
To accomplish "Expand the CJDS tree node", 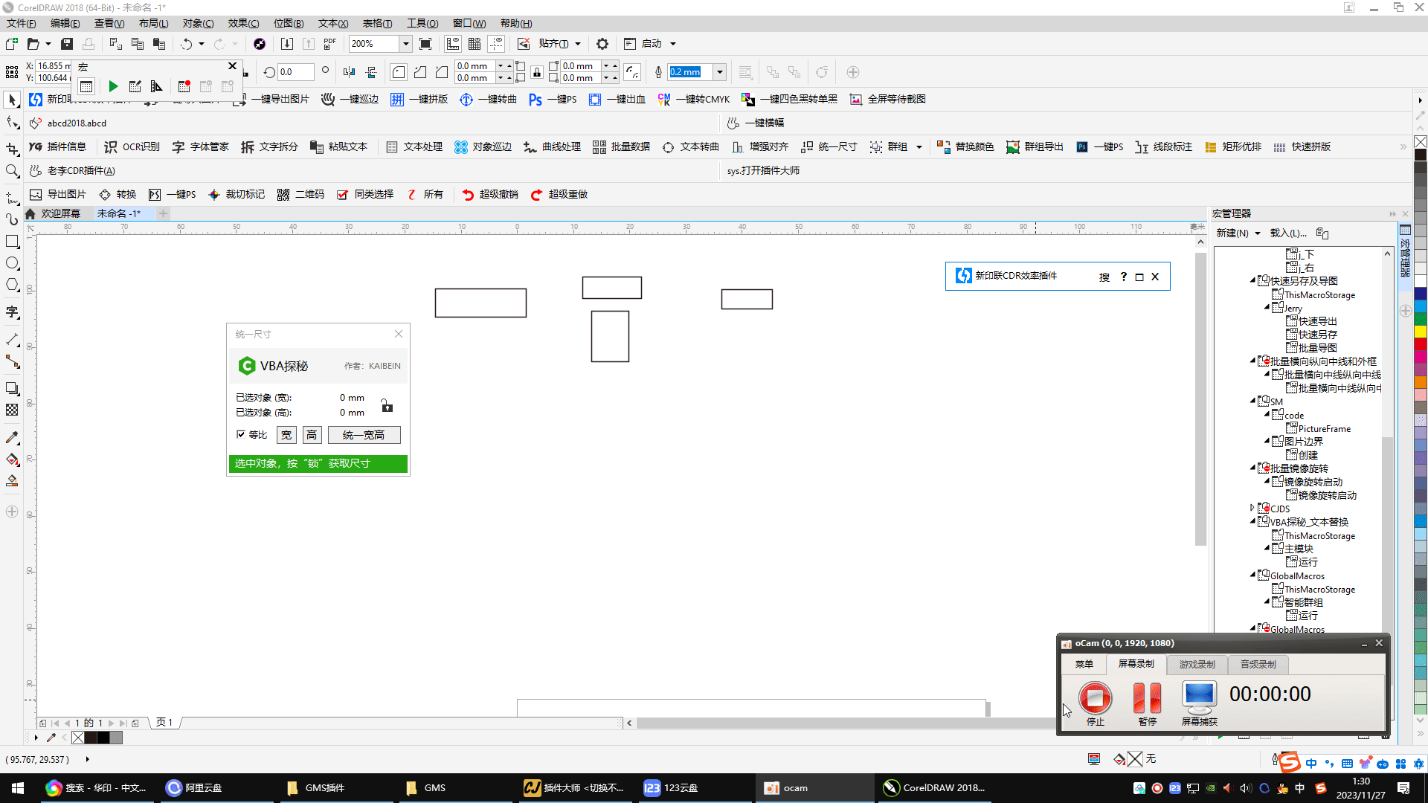I will point(1252,508).
